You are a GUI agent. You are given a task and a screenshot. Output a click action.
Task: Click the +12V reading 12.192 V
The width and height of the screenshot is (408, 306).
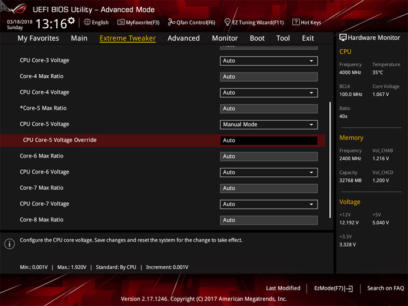[x=349, y=223]
